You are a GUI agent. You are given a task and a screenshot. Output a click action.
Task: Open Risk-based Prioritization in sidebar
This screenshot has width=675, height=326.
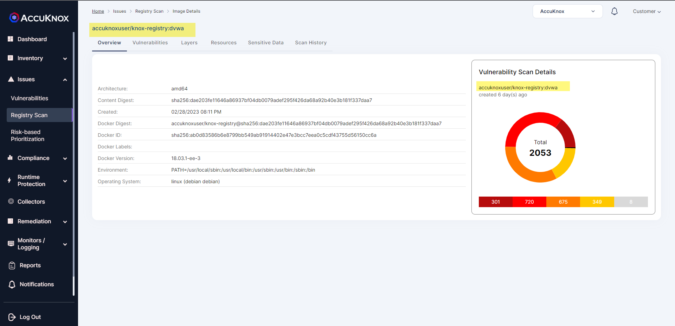[27, 135]
